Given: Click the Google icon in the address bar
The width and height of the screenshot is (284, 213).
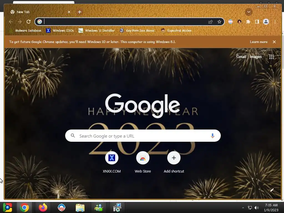Looking at the screenshot, I should (x=40, y=22).
